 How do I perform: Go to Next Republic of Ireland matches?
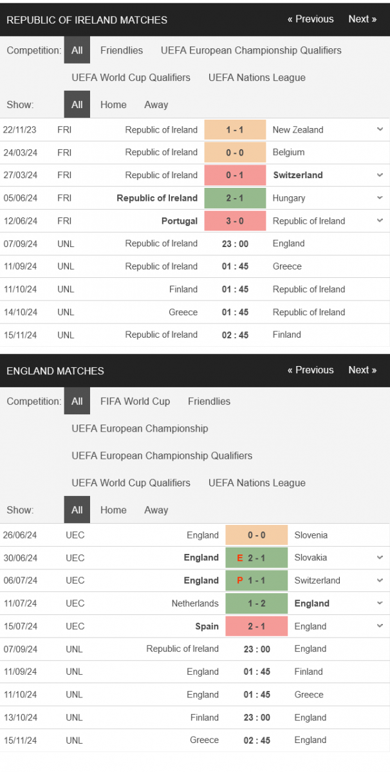(362, 19)
